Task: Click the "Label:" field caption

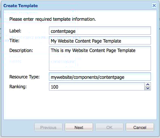Action: [15, 31]
